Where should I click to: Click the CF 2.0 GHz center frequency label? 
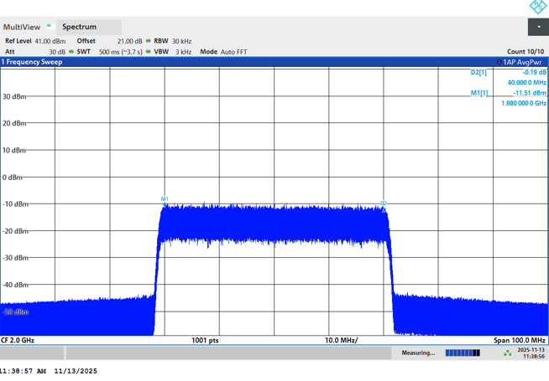click(18, 340)
